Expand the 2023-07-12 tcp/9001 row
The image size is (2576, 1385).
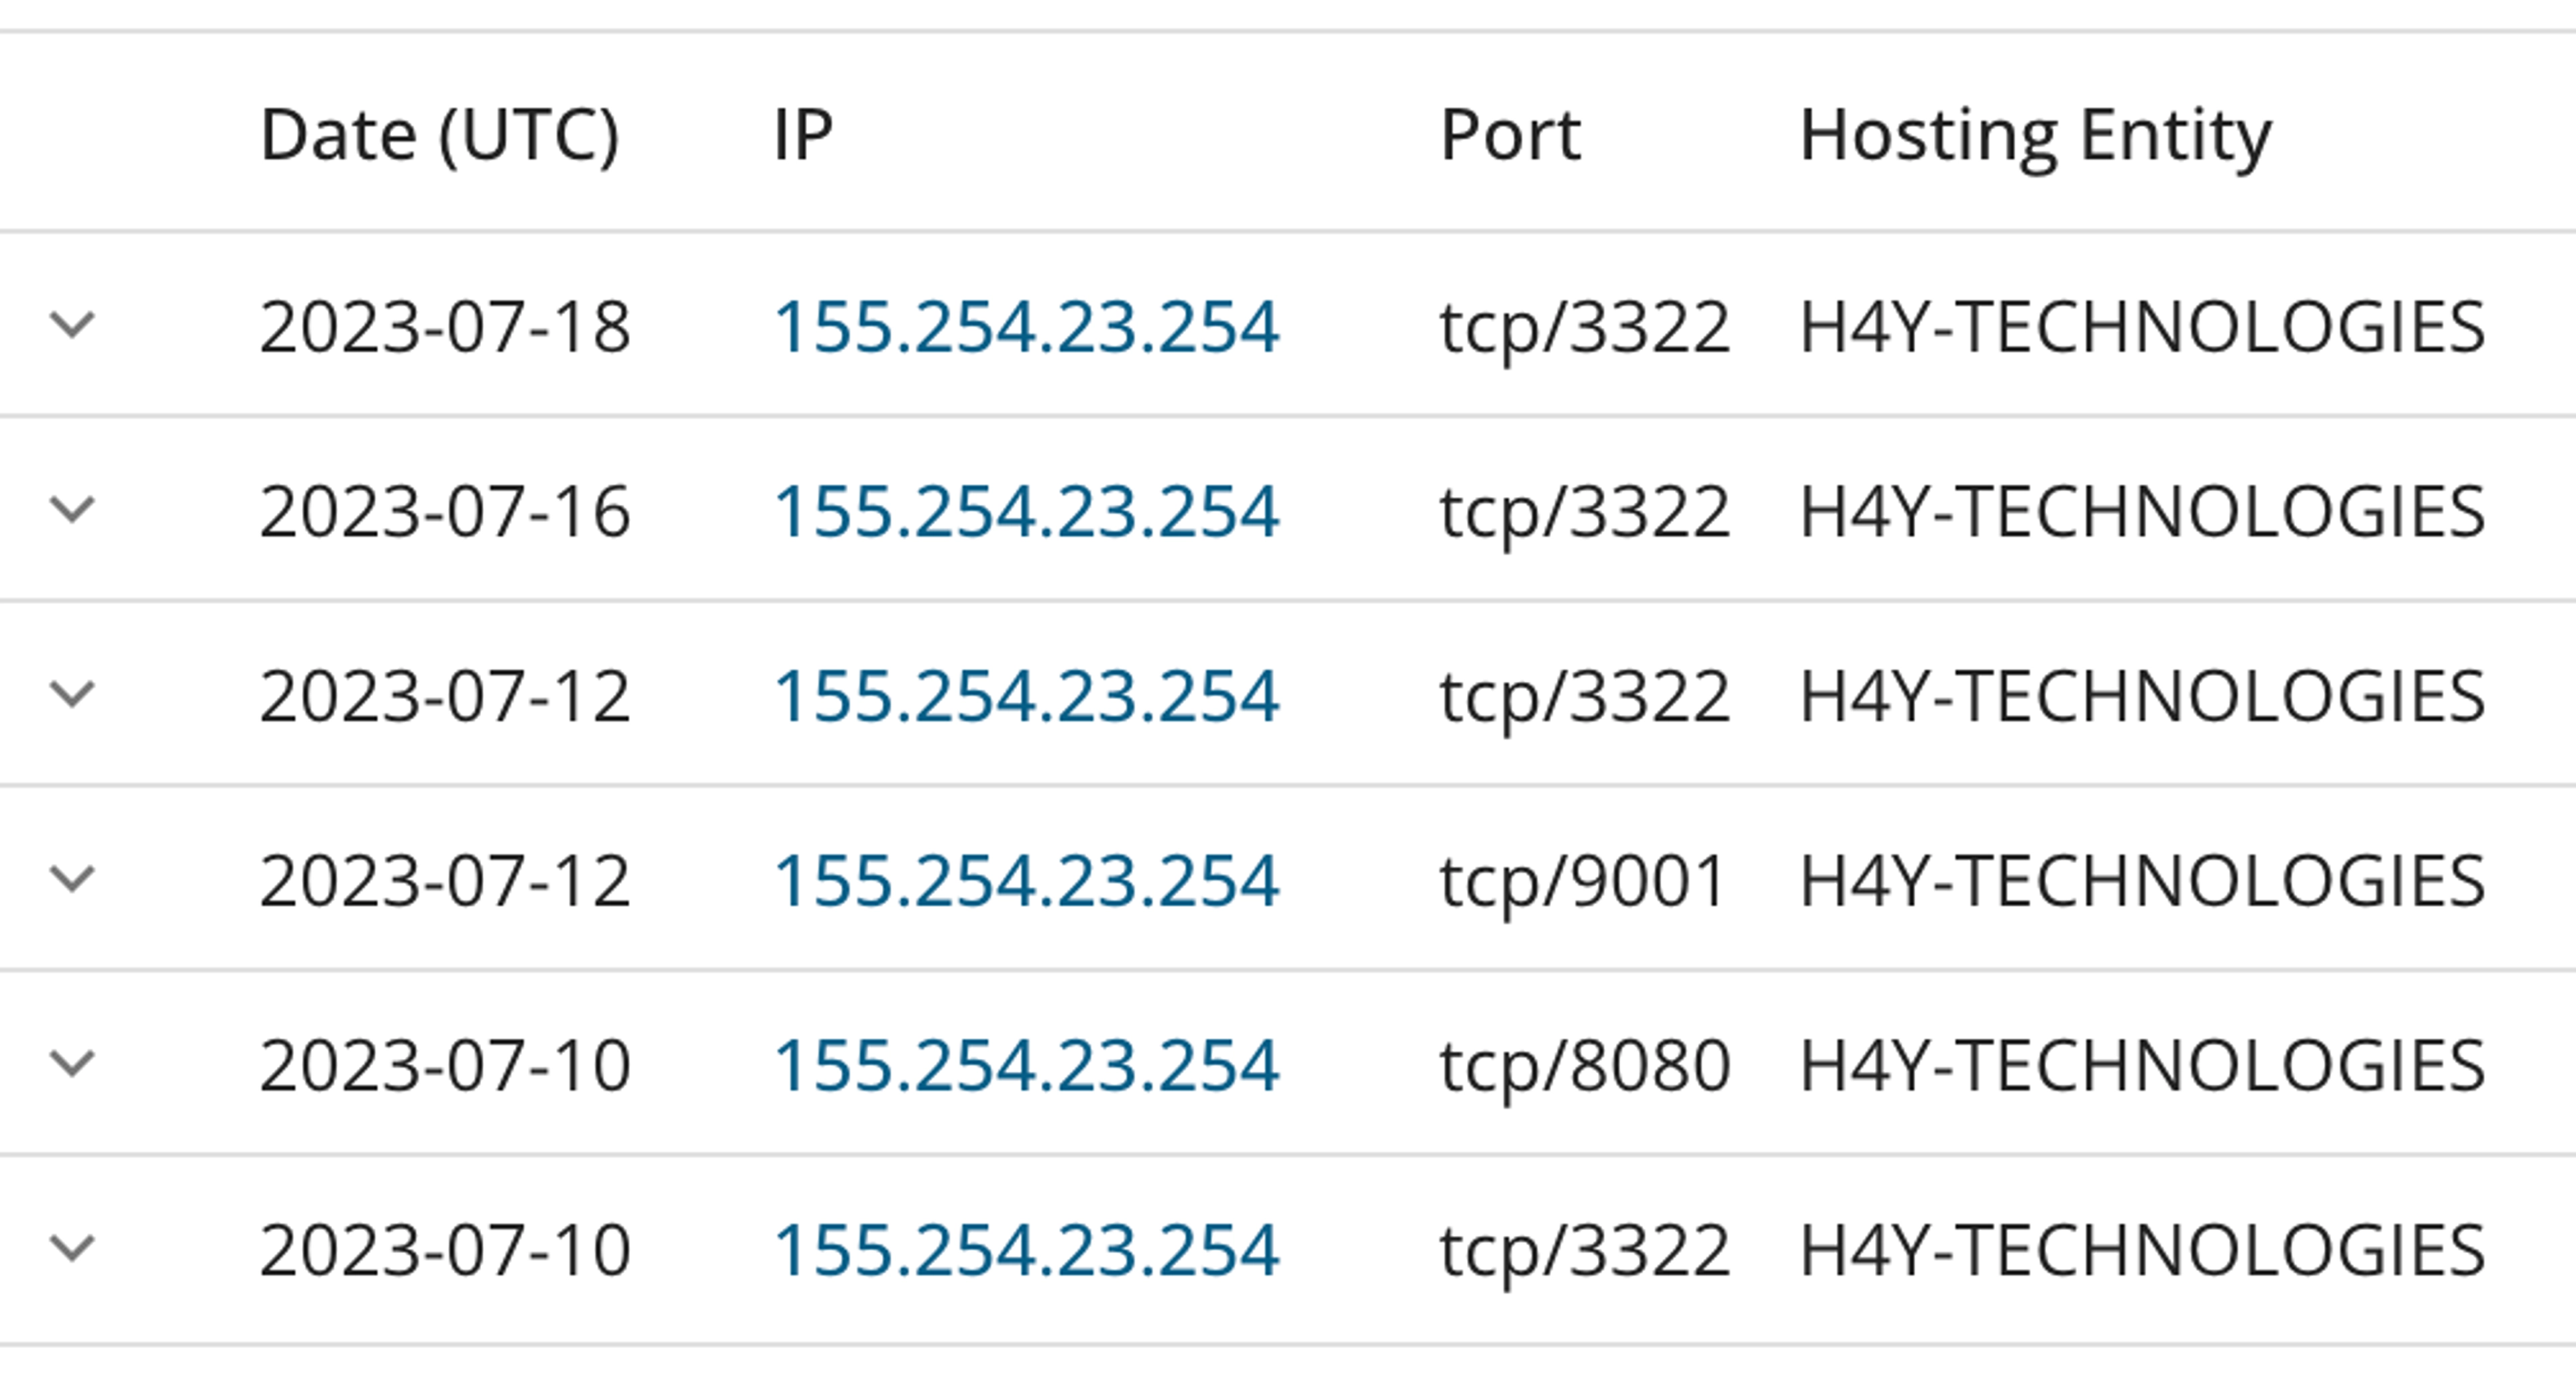(72, 879)
